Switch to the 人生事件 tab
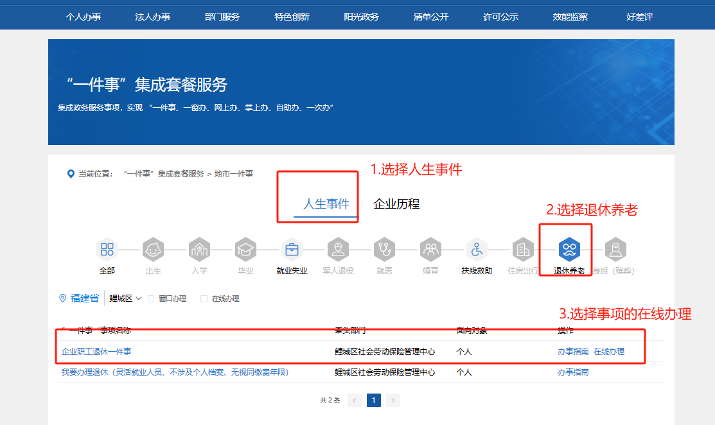Viewport: 715px width, 425px height. [326, 204]
